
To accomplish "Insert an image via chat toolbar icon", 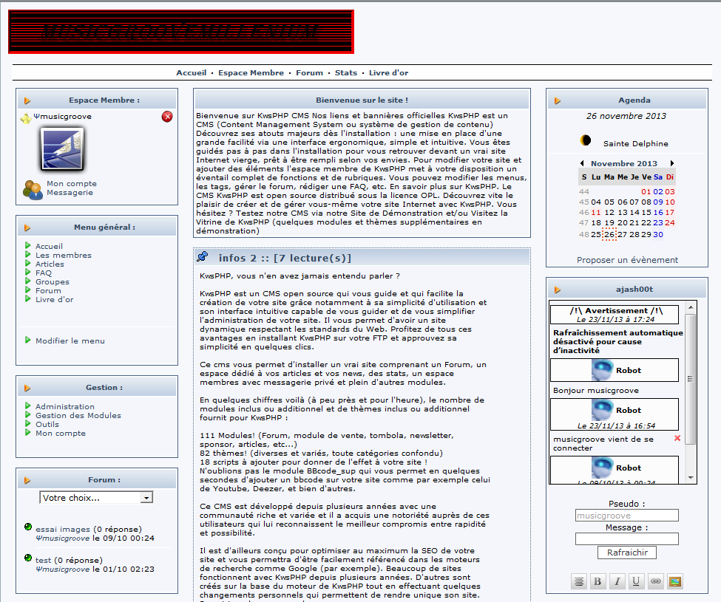I will [x=675, y=581].
